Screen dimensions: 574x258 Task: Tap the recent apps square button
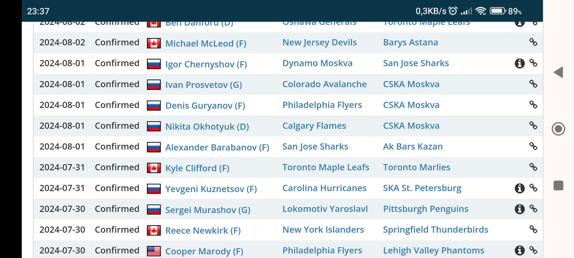(x=558, y=185)
